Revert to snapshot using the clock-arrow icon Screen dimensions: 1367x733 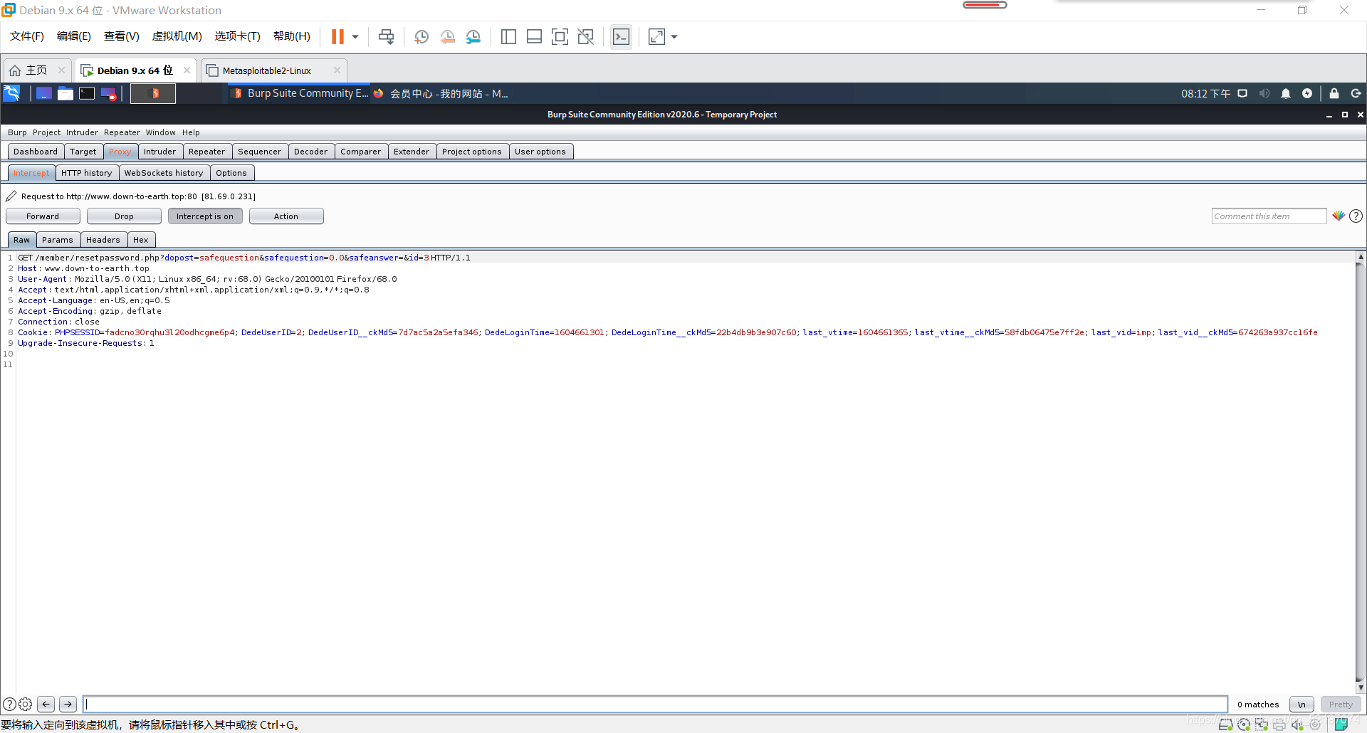[447, 37]
